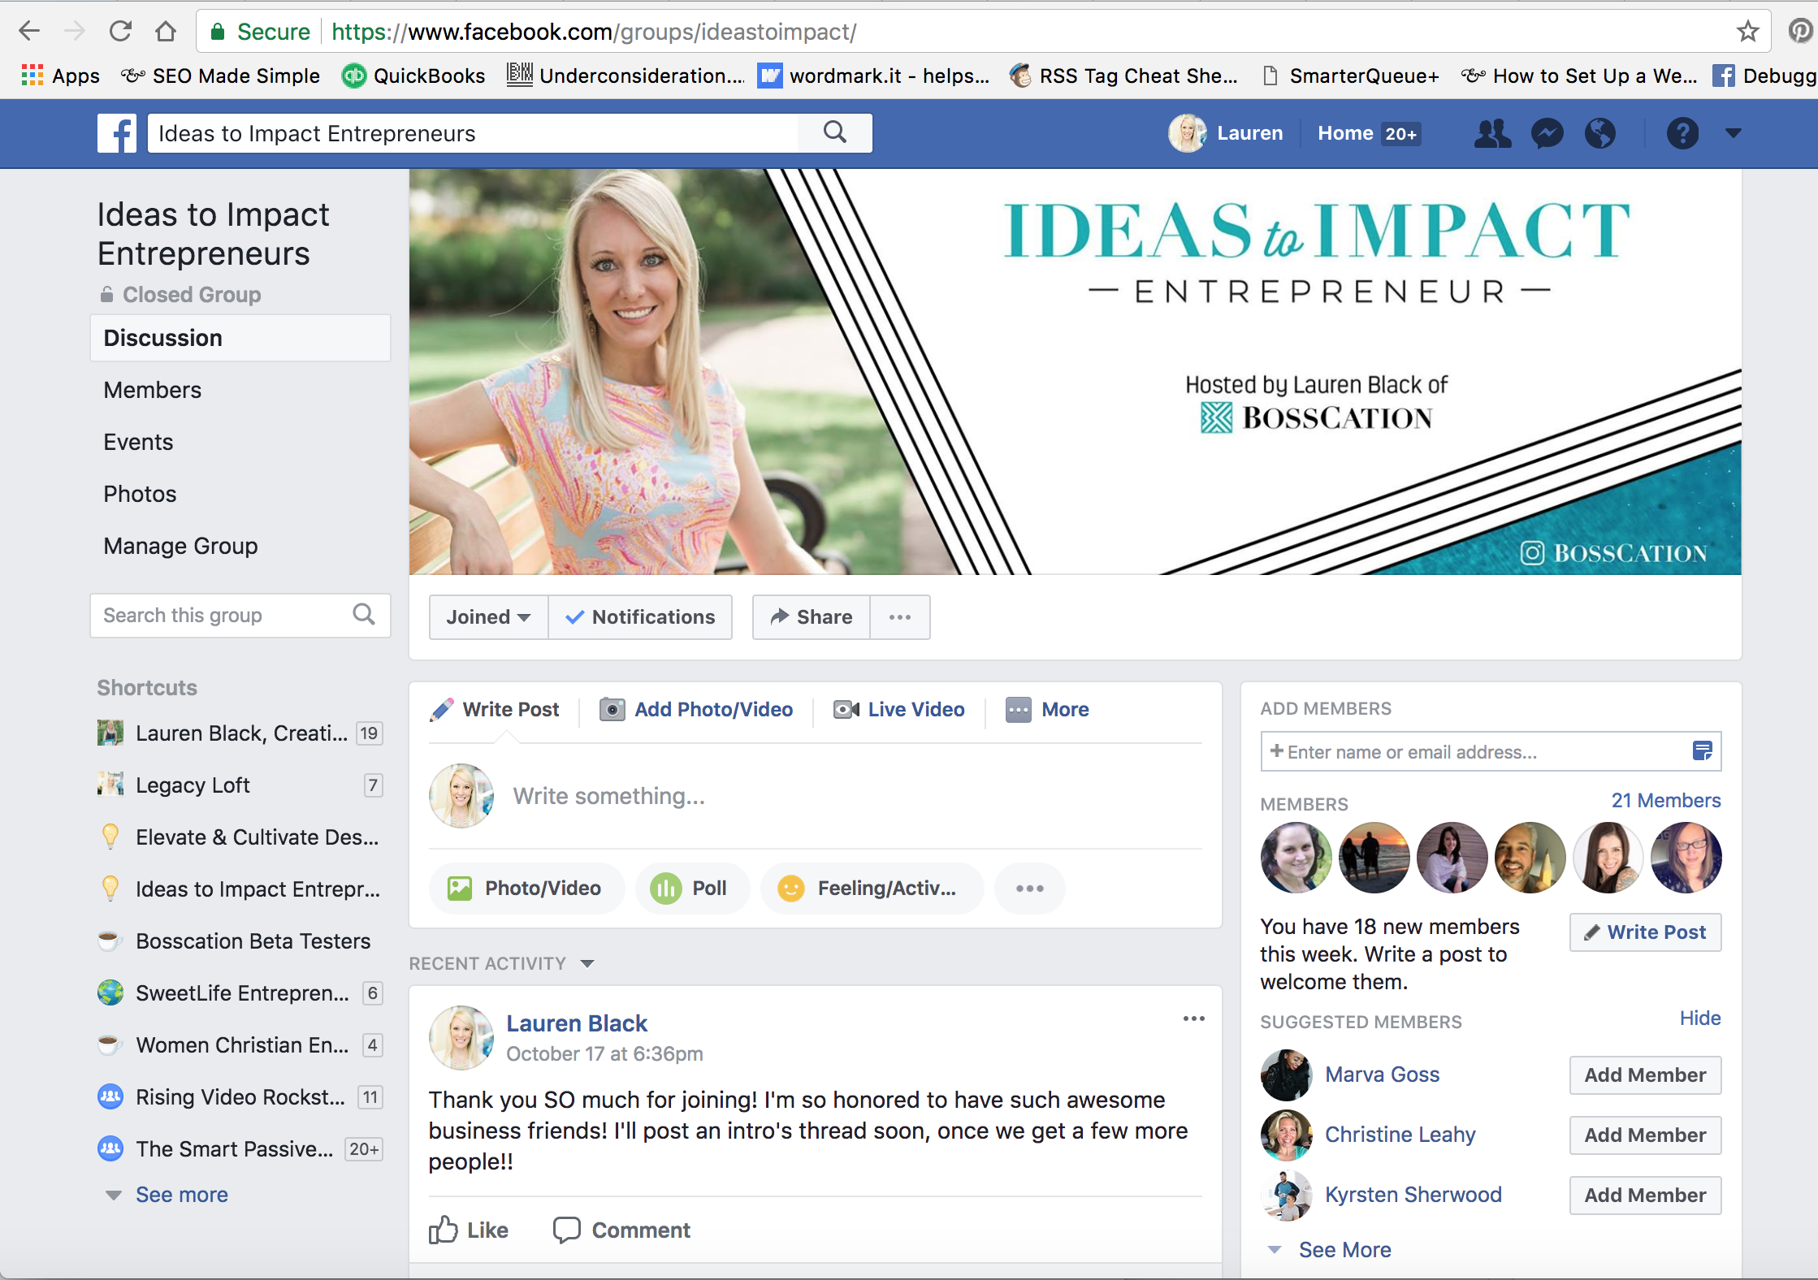Select the Discussion tab in sidebar
Screen dimensions: 1818x1280
coord(240,338)
